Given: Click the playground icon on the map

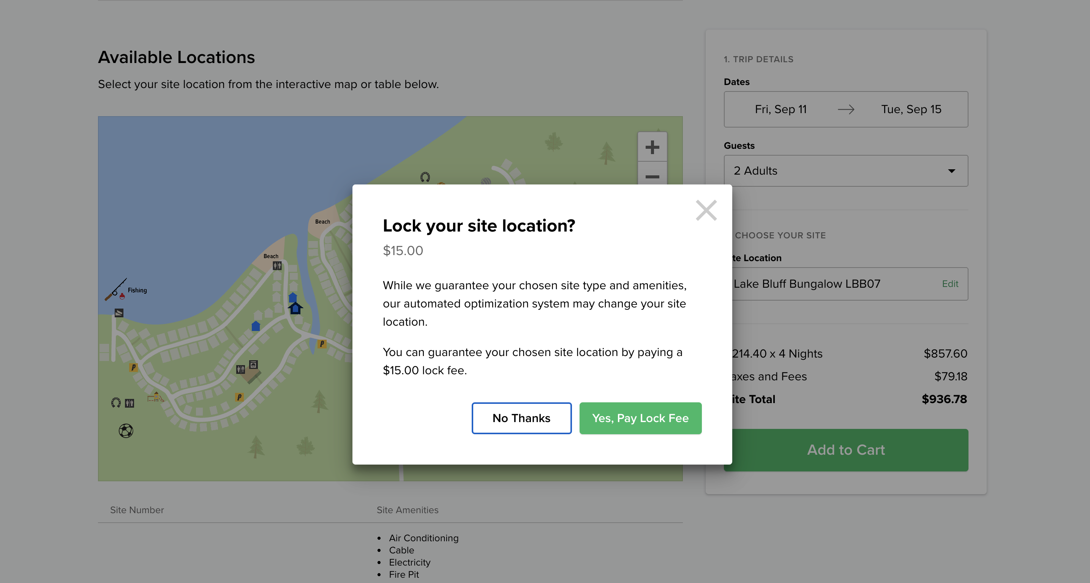Looking at the screenshot, I should tap(155, 397).
